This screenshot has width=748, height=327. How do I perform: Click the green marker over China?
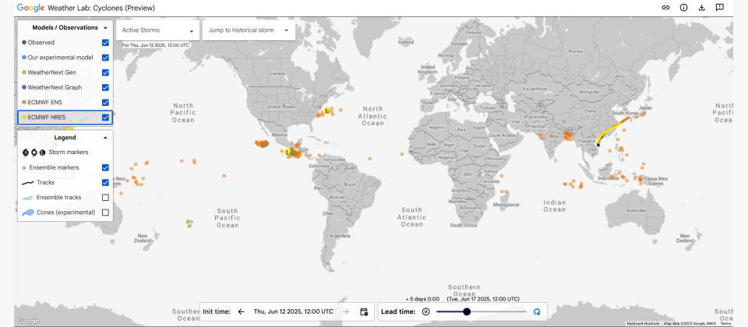pos(564,121)
